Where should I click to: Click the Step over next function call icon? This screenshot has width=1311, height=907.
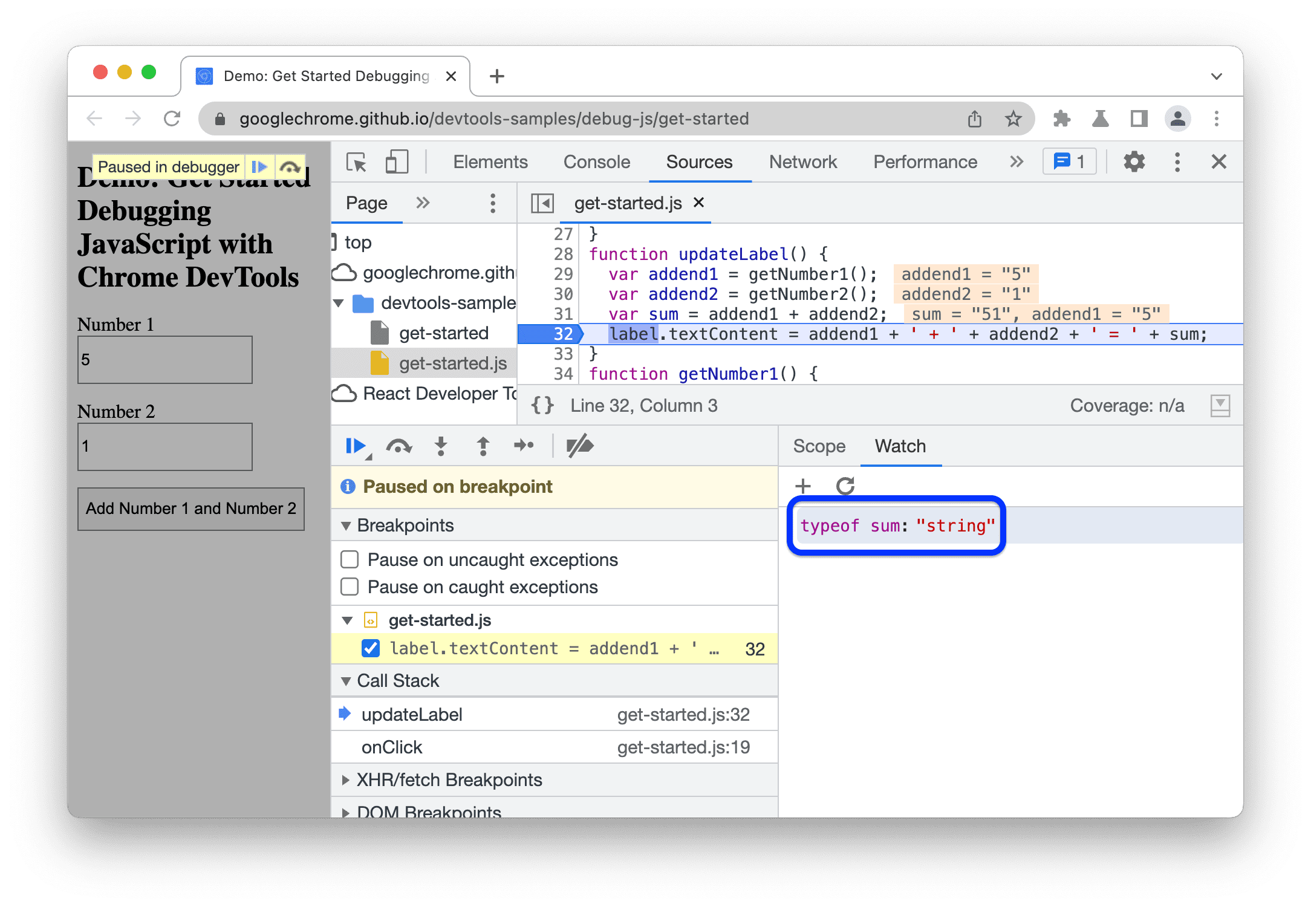399,447
